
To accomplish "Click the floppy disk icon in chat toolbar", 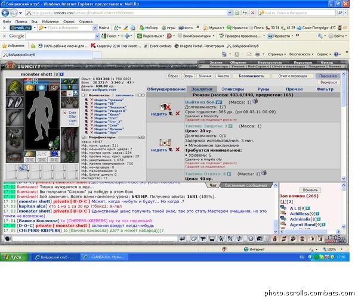I will [212, 239].
